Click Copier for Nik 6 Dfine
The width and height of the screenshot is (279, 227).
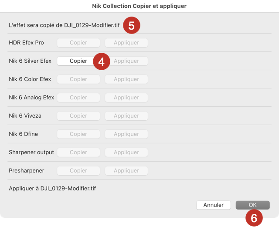[x=78, y=134]
